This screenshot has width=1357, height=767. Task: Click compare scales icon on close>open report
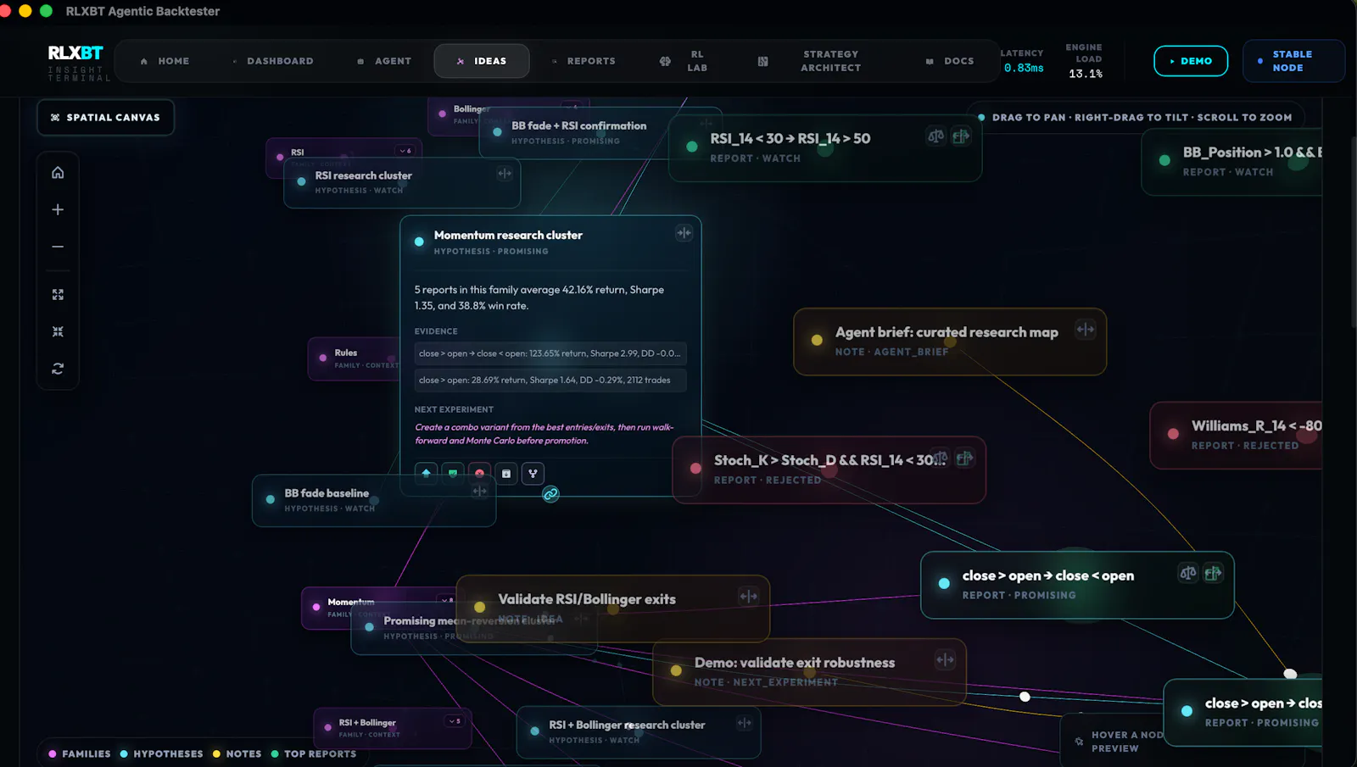1188,573
